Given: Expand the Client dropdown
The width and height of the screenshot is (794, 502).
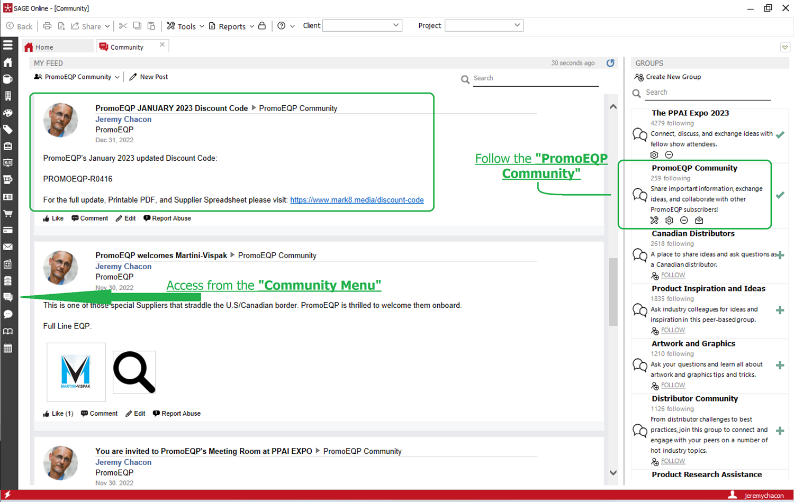Looking at the screenshot, I should (x=396, y=25).
